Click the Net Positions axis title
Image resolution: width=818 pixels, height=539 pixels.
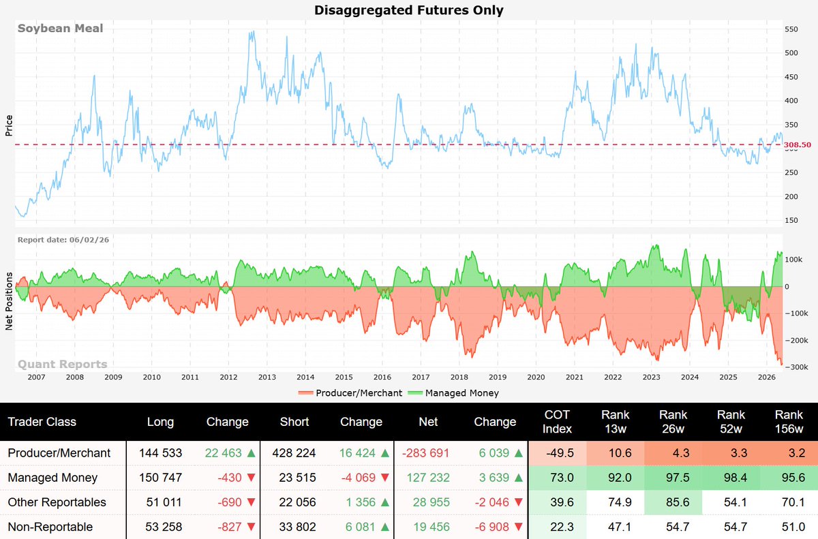point(9,301)
